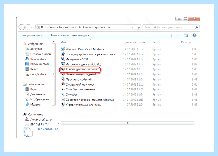Toggle the preview pane button
This screenshot has width=218, height=156.
click(x=186, y=35)
